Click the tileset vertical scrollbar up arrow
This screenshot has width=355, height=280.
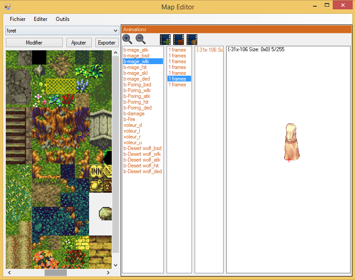tap(115, 53)
